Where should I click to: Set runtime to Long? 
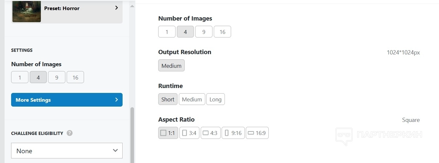tap(215, 99)
